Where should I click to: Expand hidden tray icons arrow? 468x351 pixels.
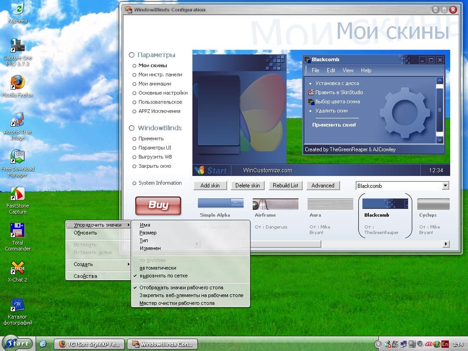click(378, 344)
